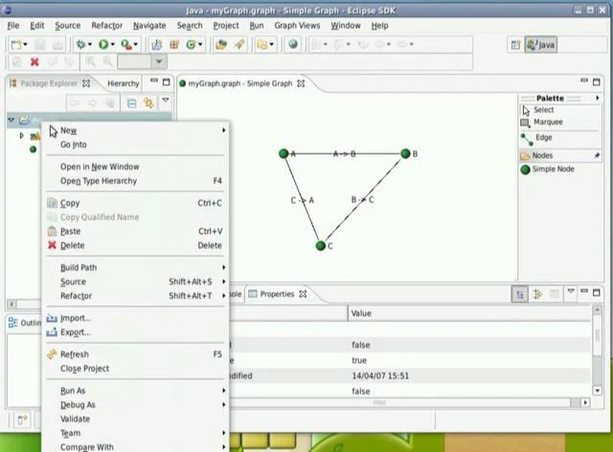Select Refresh in the context menu

(x=135, y=354)
